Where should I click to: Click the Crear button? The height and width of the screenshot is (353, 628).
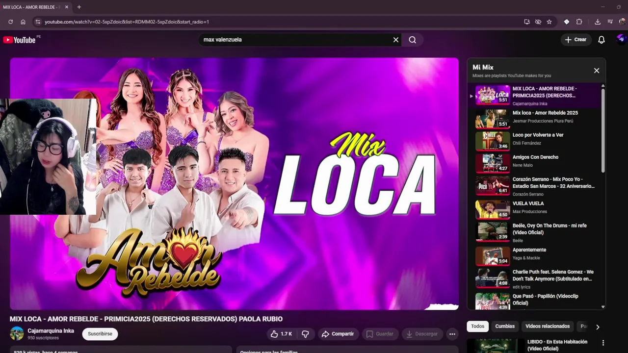pos(576,40)
